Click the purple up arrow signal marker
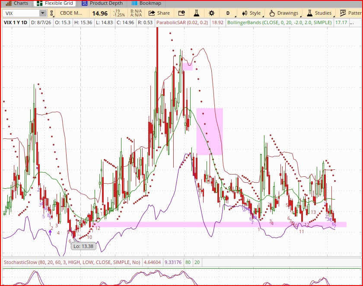Image resolution: width=363 pixels, height=286 pixels. 50,232
